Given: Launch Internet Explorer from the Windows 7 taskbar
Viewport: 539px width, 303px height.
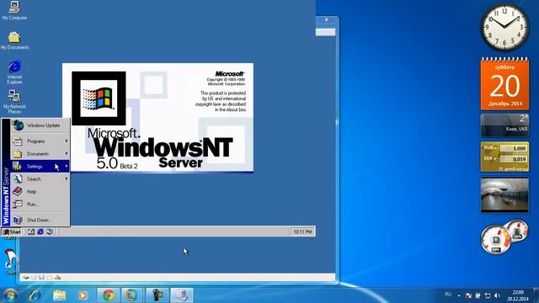Looking at the screenshot, I should (35, 295).
